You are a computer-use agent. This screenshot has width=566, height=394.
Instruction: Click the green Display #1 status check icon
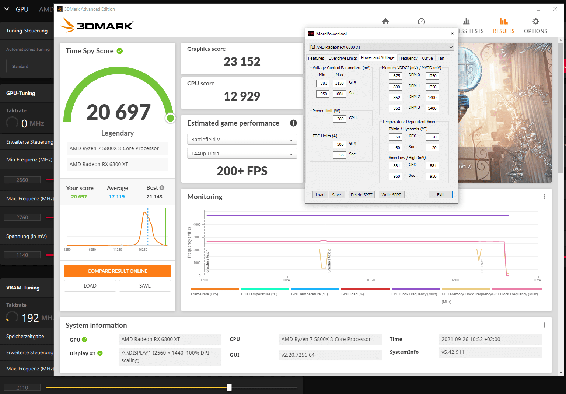click(x=100, y=353)
